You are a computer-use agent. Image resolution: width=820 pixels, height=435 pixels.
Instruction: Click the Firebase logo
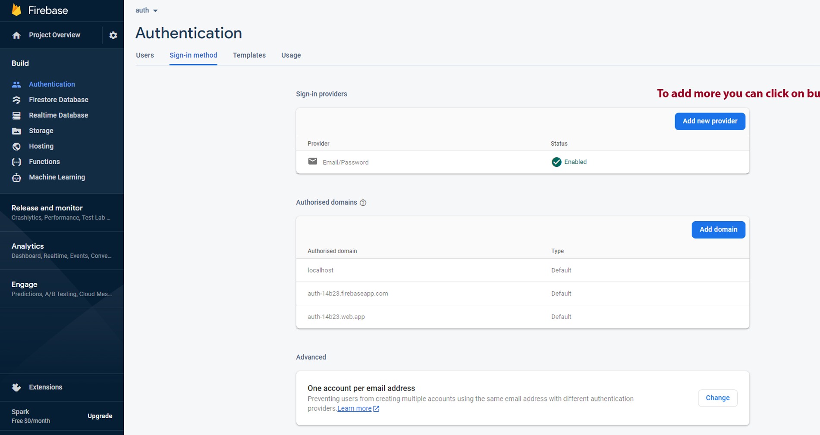click(x=16, y=10)
